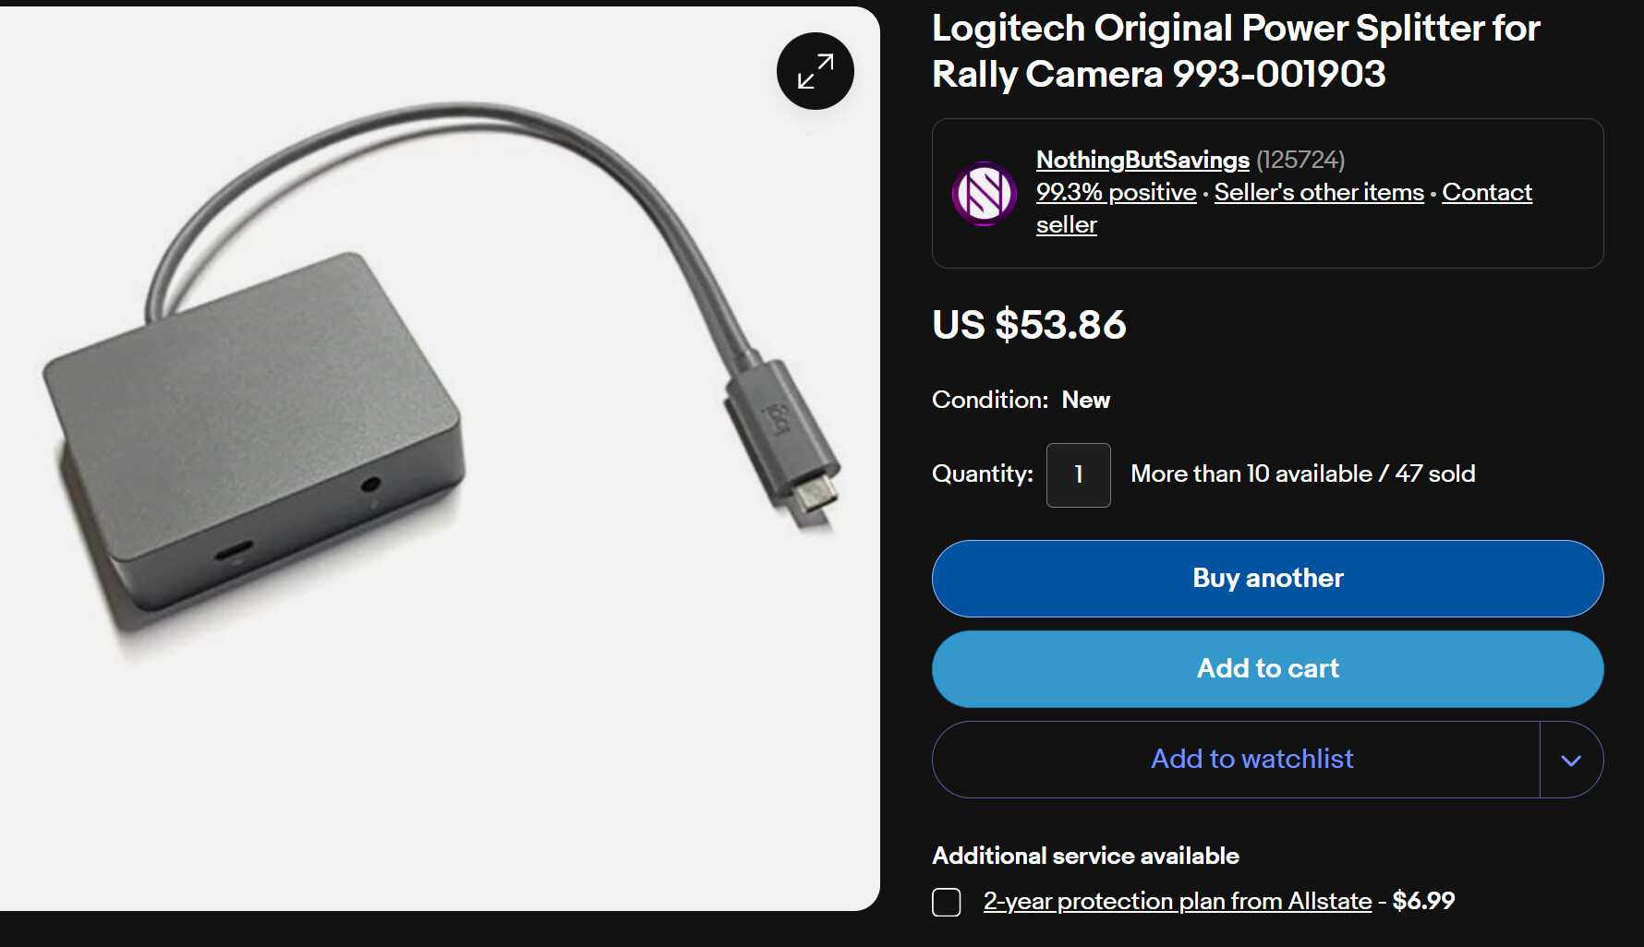
Task: Click the seller feedback count 125724
Action: click(1300, 160)
